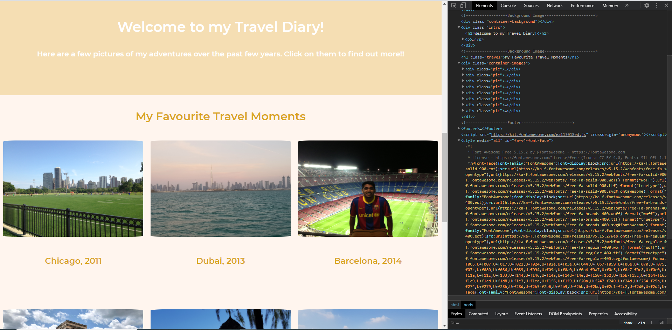This screenshot has height=330, width=672.
Task: Expand the footer element node
Action: coord(459,129)
